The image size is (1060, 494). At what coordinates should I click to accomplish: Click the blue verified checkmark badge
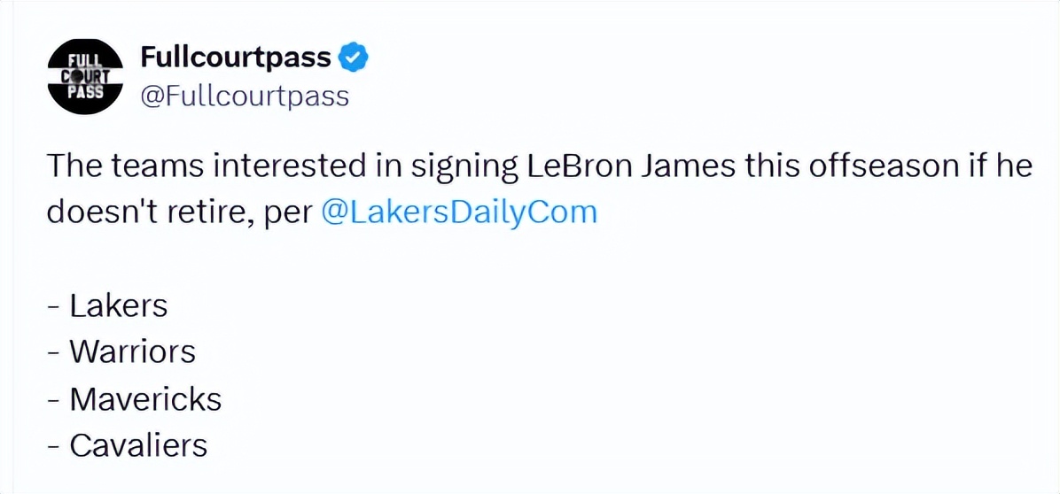pyautogui.click(x=354, y=58)
